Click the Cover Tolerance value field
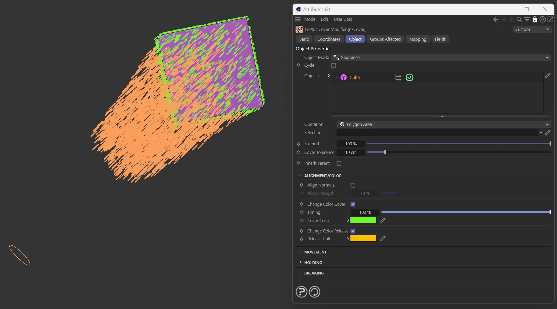Screen dimensions: 557x309 [351, 152]
